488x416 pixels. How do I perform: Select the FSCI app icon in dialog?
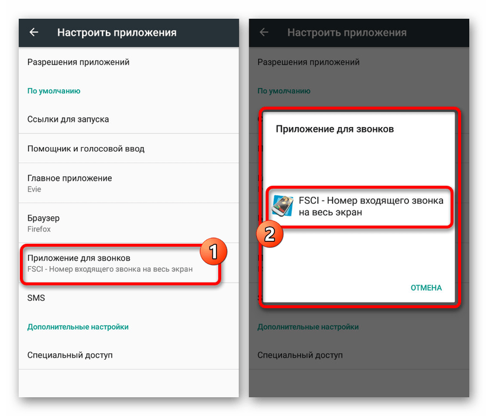click(x=283, y=206)
